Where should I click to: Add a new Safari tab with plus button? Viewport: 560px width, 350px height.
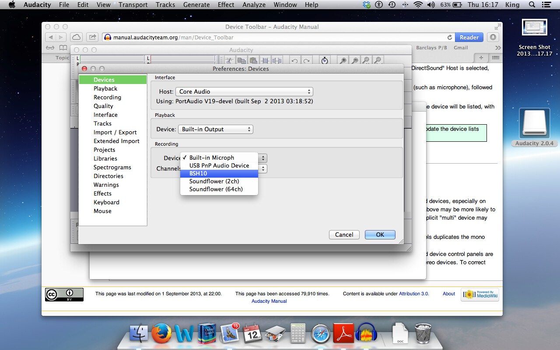coord(481,58)
